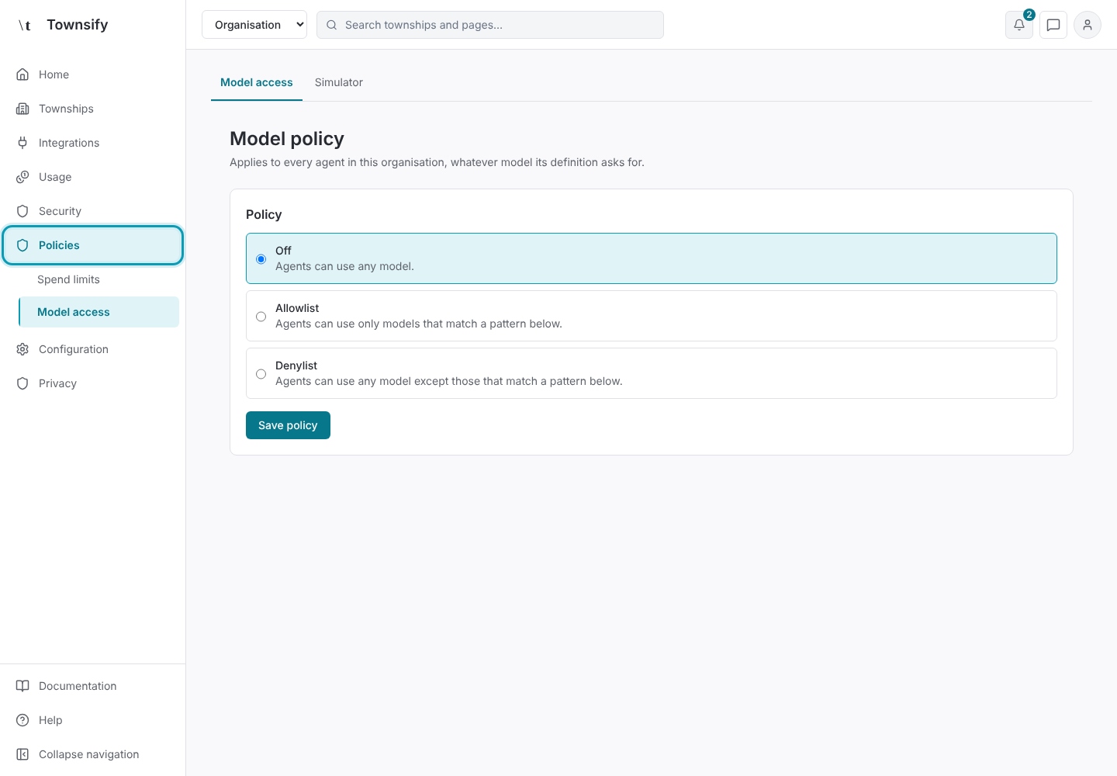This screenshot has height=776, width=1117.
Task: Select the Denylist radio button
Action: pyautogui.click(x=261, y=374)
